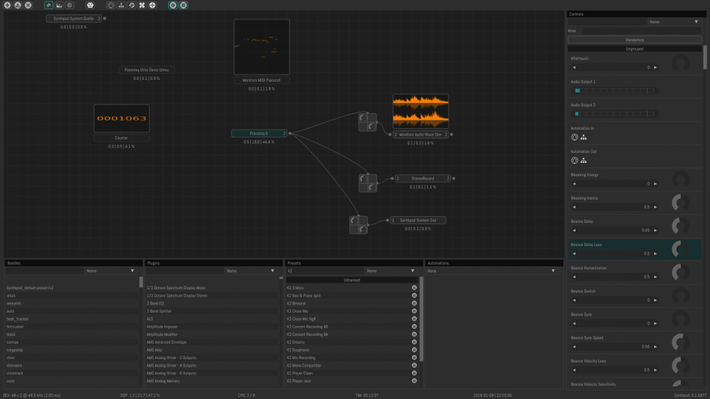Toggle the bar-chart view icon

click(59, 5)
